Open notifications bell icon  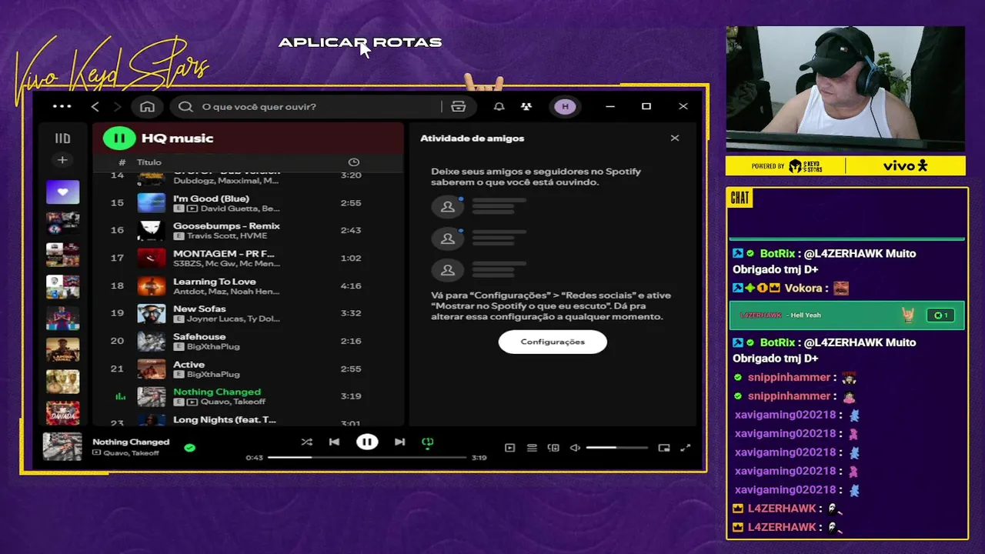click(499, 106)
